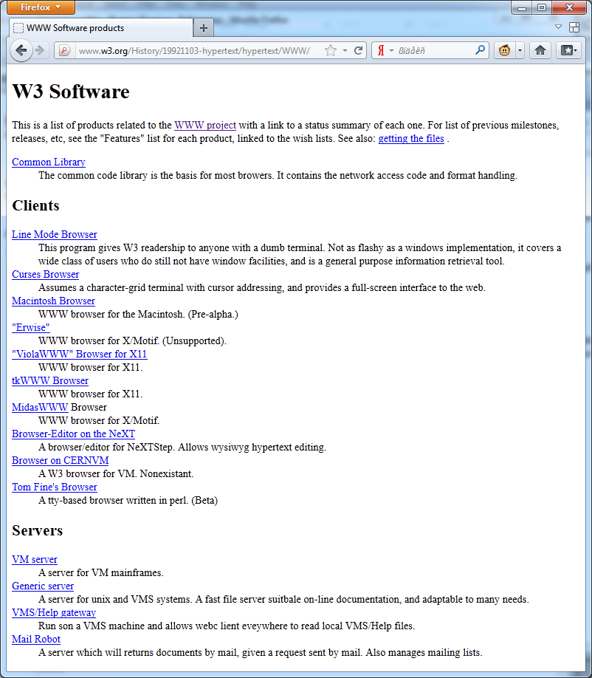Follow the MidasWWW link
The height and width of the screenshot is (678, 592).
tap(40, 408)
